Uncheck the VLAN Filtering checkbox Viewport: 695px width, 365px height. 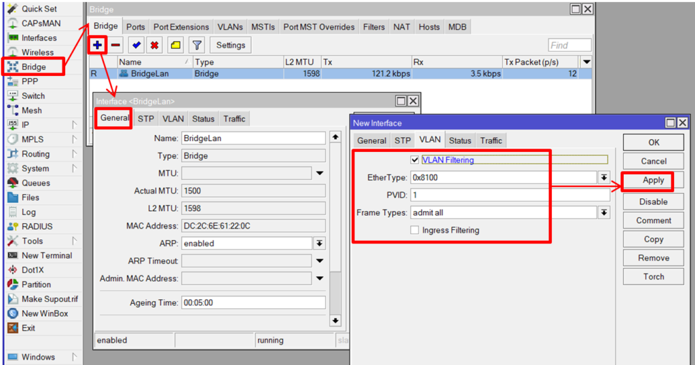point(415,160)
